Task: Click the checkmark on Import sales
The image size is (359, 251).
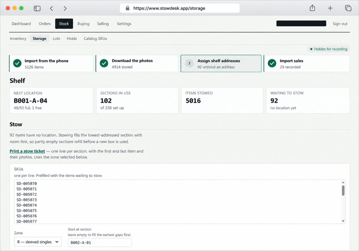Action: 272,63
